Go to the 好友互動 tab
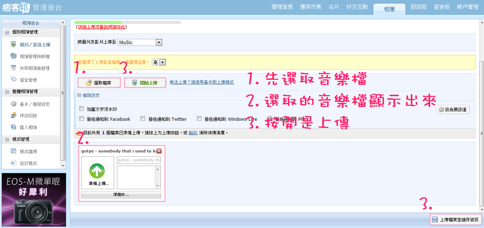Image resolution: width=484 pixels, height=228 pixels. (x=357, y=7)
